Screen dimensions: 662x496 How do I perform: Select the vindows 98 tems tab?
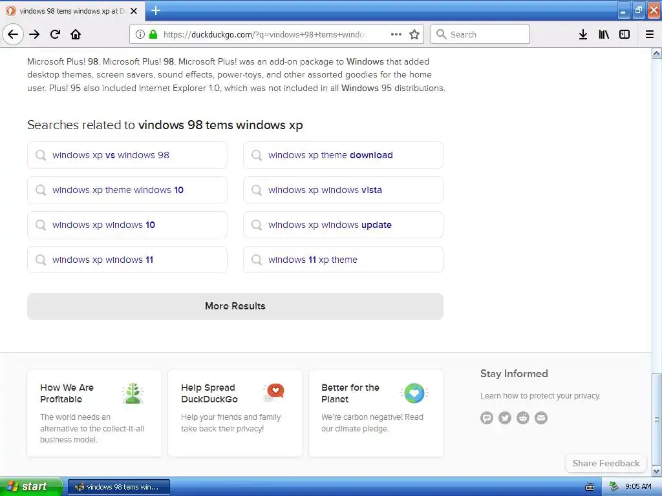point(72,11)
